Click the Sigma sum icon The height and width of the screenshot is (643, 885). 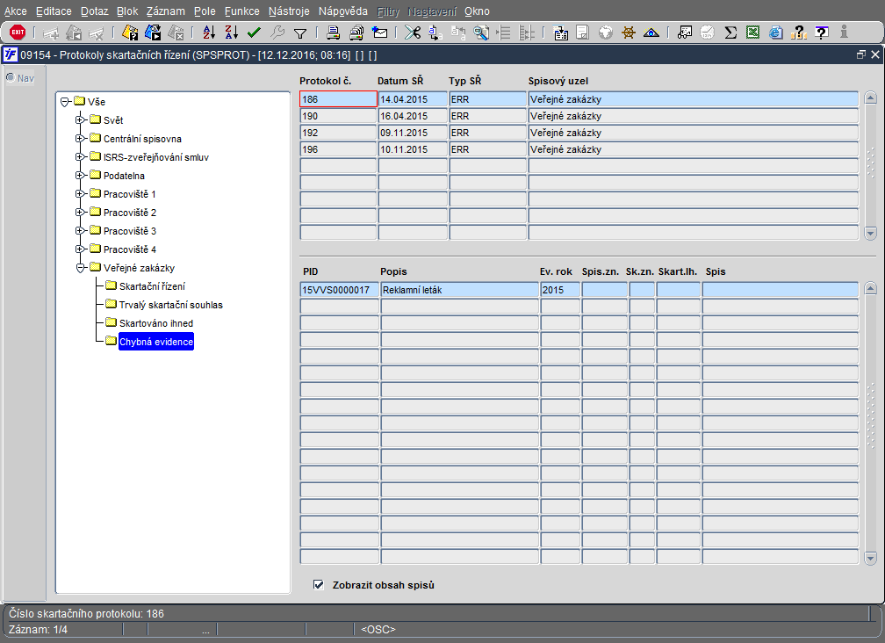[x=730, y=33]
